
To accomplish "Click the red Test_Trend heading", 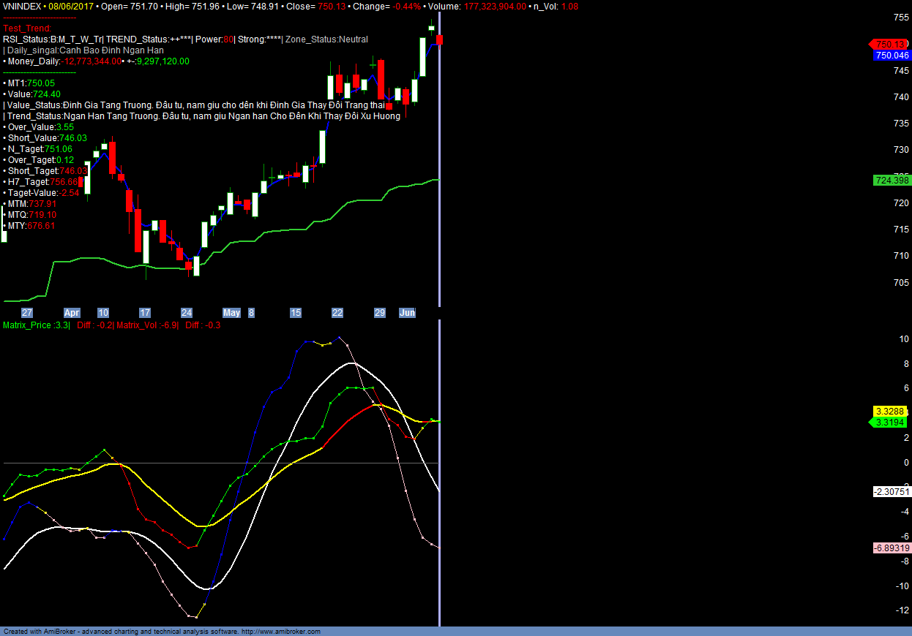I will 27,28.
